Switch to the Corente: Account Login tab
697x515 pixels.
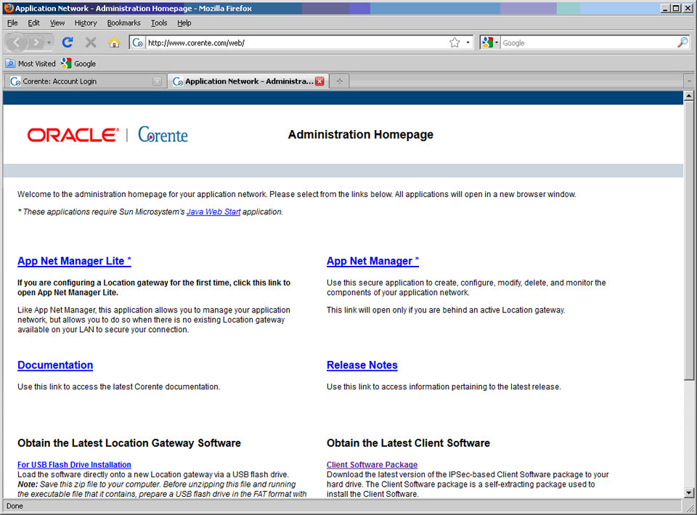click(86, 81)
